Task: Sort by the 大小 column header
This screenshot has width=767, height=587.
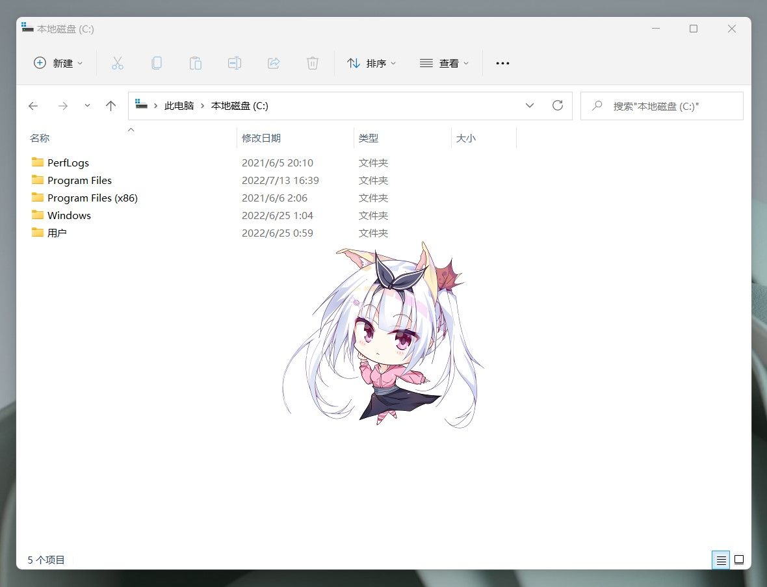Action: 465,138
